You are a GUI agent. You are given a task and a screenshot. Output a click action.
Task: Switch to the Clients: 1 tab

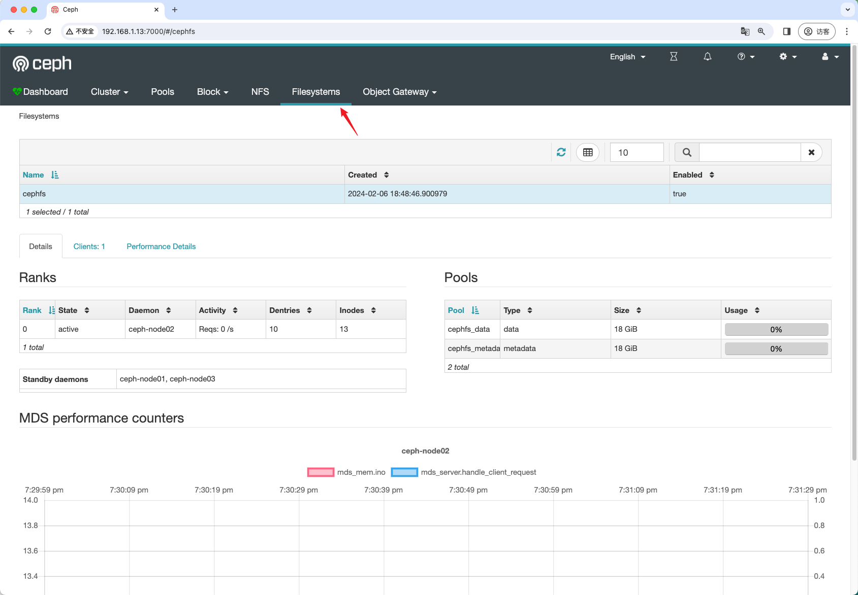point(89,247)
